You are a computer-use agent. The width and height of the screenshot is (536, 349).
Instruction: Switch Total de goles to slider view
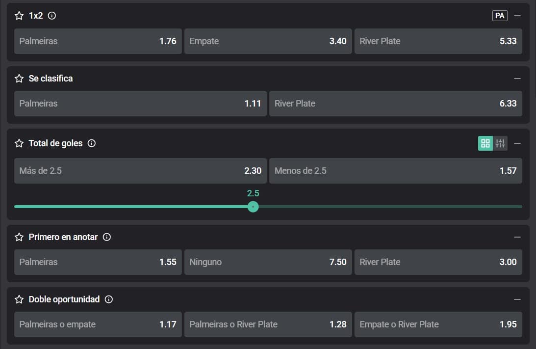coord(500,143)
